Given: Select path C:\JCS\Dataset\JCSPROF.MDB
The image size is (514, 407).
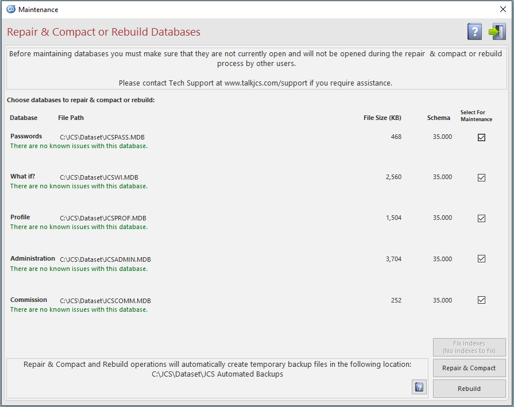Looking at the screenshot, I should [103, 218].
